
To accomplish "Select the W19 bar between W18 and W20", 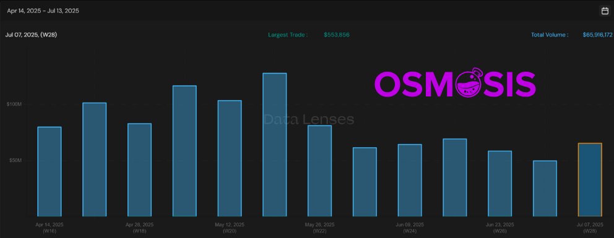I will (184, 151).
